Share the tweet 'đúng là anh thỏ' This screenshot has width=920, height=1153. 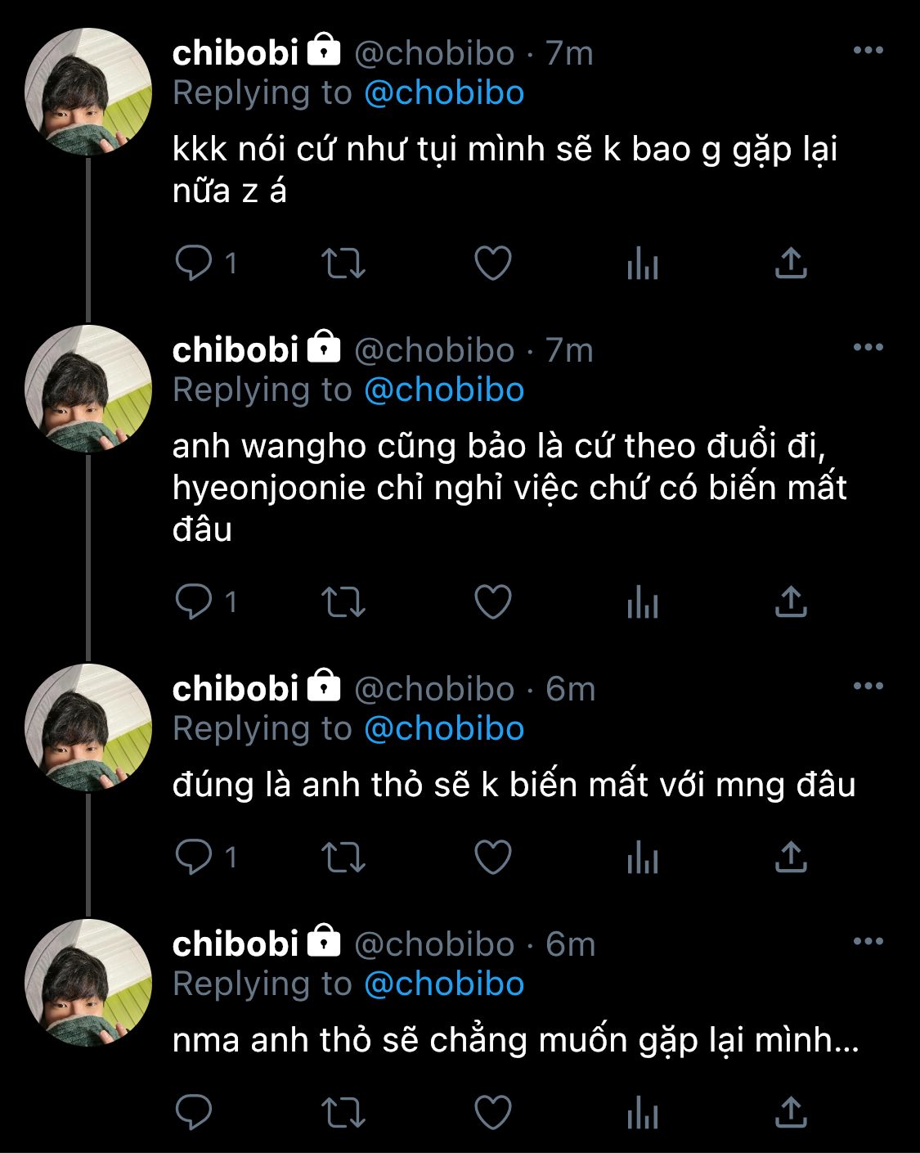click(x=791, y=857)
